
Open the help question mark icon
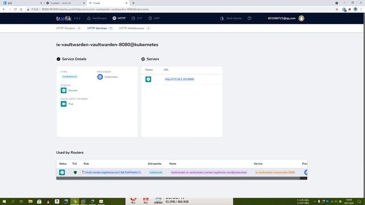pyautogui.click(x=250, y=18)
